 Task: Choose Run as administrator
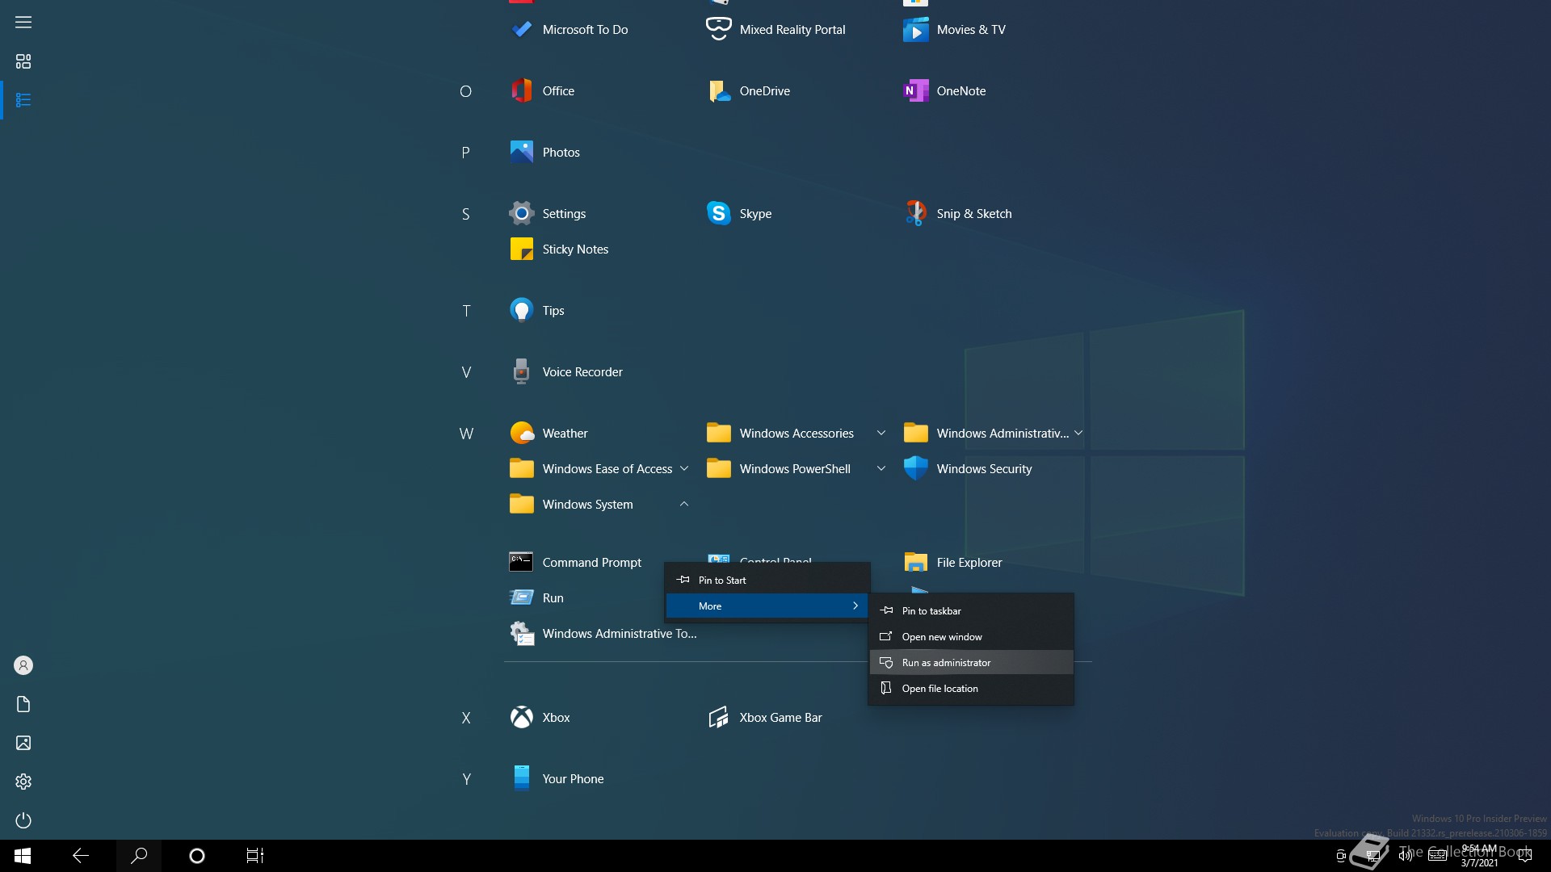(971, 663)
